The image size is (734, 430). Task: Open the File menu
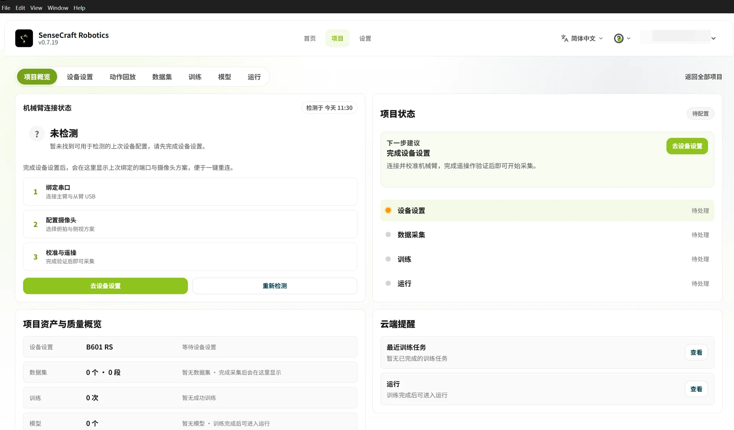pyautogui.click(x=6, y=8)
